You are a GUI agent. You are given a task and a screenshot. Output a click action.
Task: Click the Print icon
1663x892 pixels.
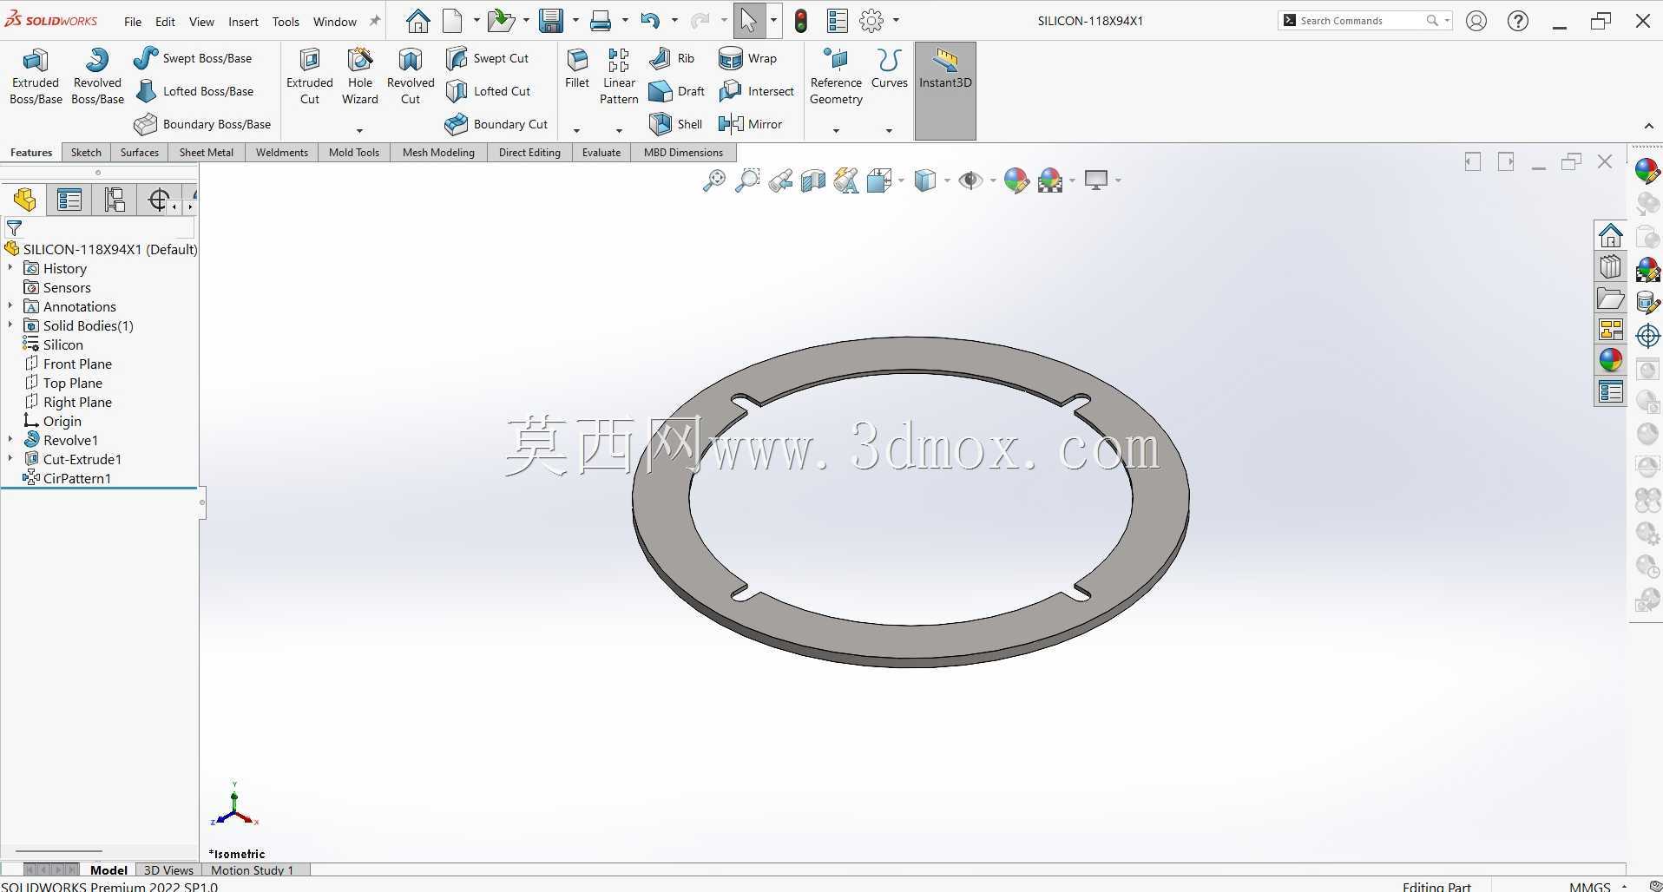[x=601, y=21]
